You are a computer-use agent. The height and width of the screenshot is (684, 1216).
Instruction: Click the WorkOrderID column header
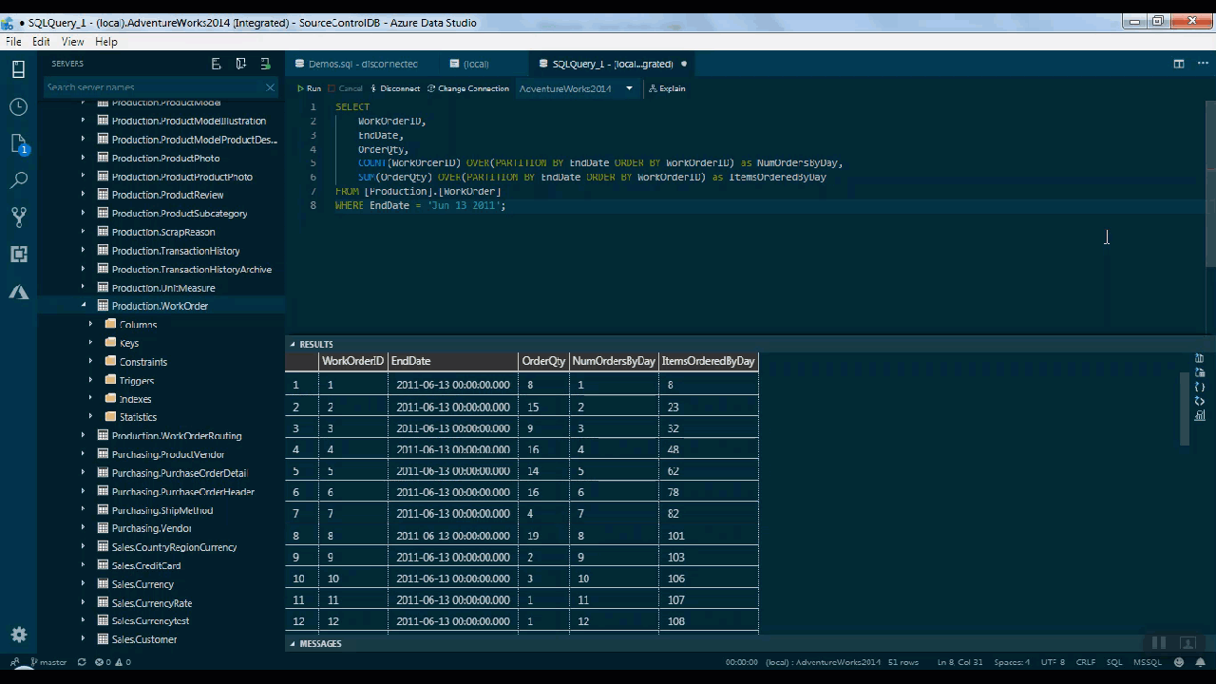click(x=352, y=361)
